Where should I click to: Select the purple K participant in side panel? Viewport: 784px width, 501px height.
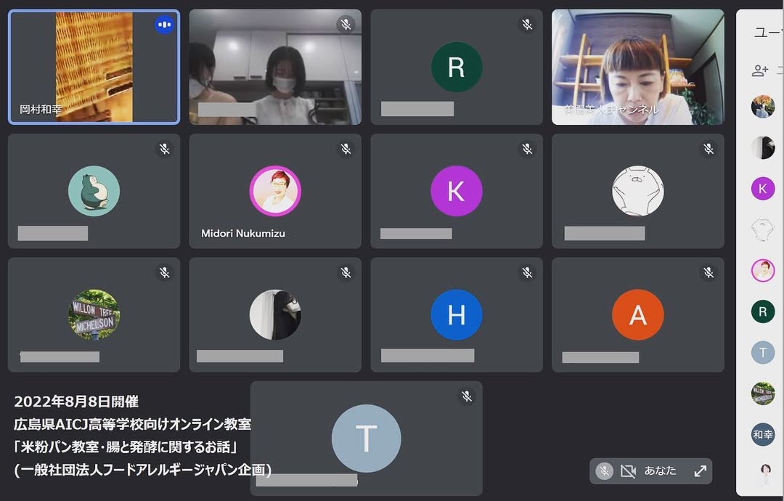coord(762,189)
